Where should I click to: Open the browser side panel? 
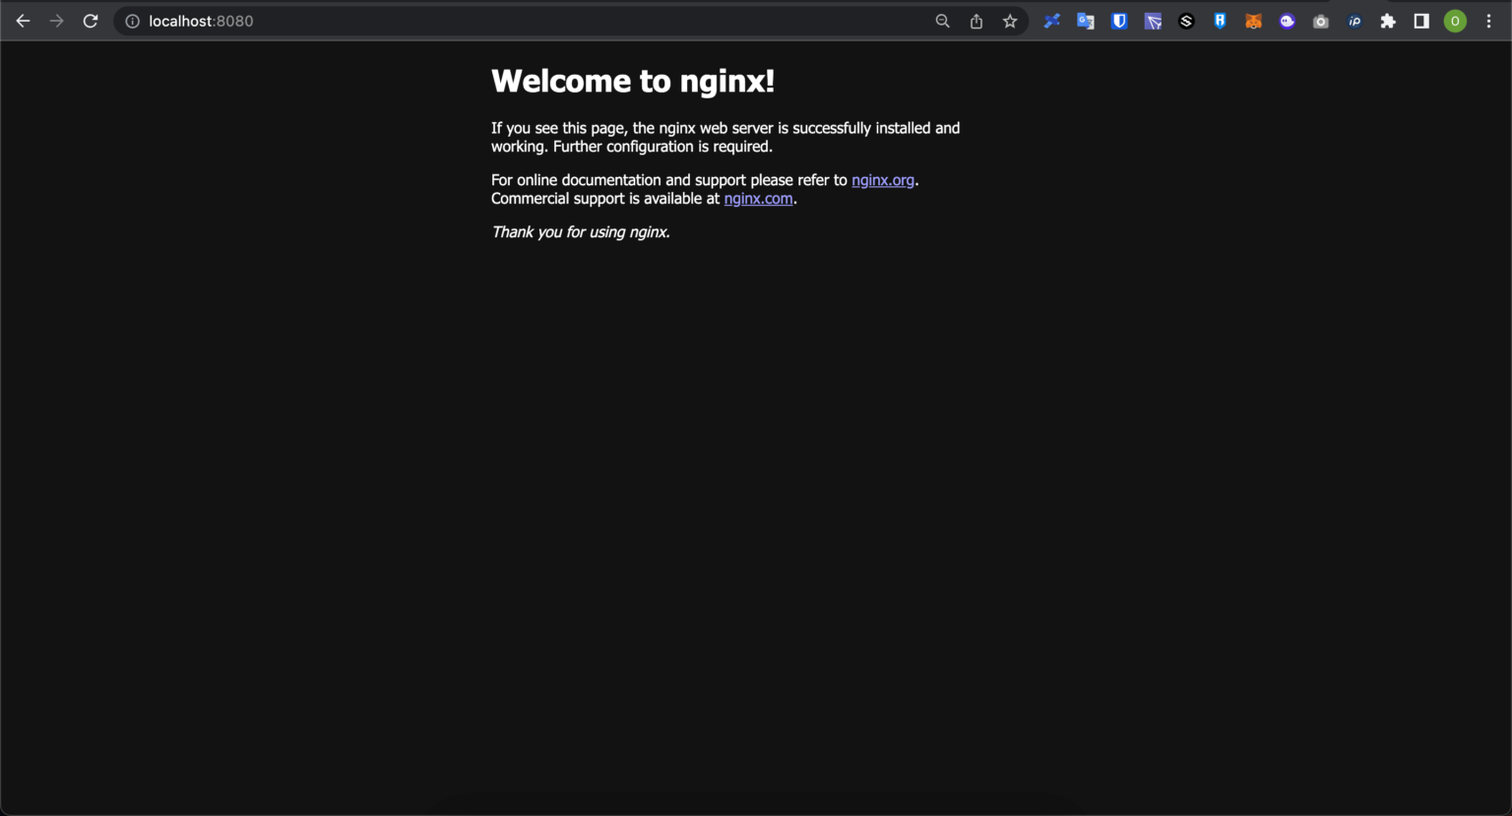1421,21
